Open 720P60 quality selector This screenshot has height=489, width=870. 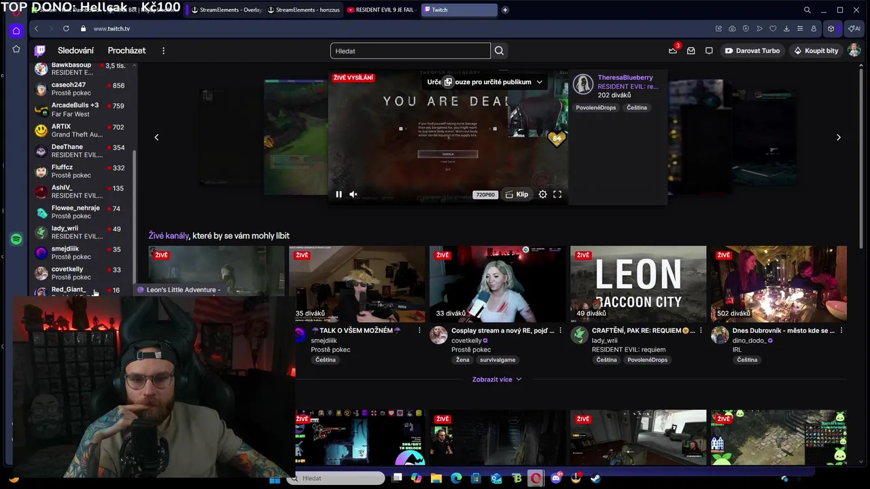pos(485,195)
